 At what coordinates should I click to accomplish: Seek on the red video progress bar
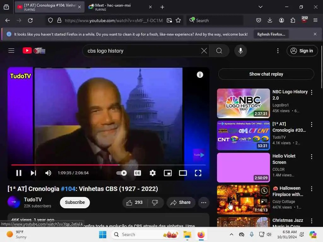pyautogui.click(x=109, y=165)
